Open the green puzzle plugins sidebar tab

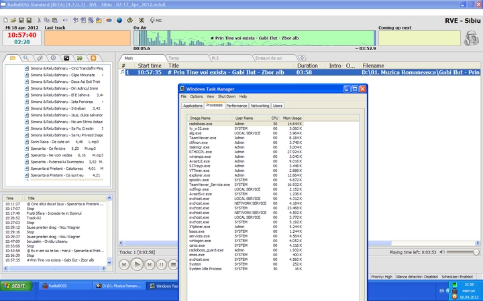(x=80, y=58)
